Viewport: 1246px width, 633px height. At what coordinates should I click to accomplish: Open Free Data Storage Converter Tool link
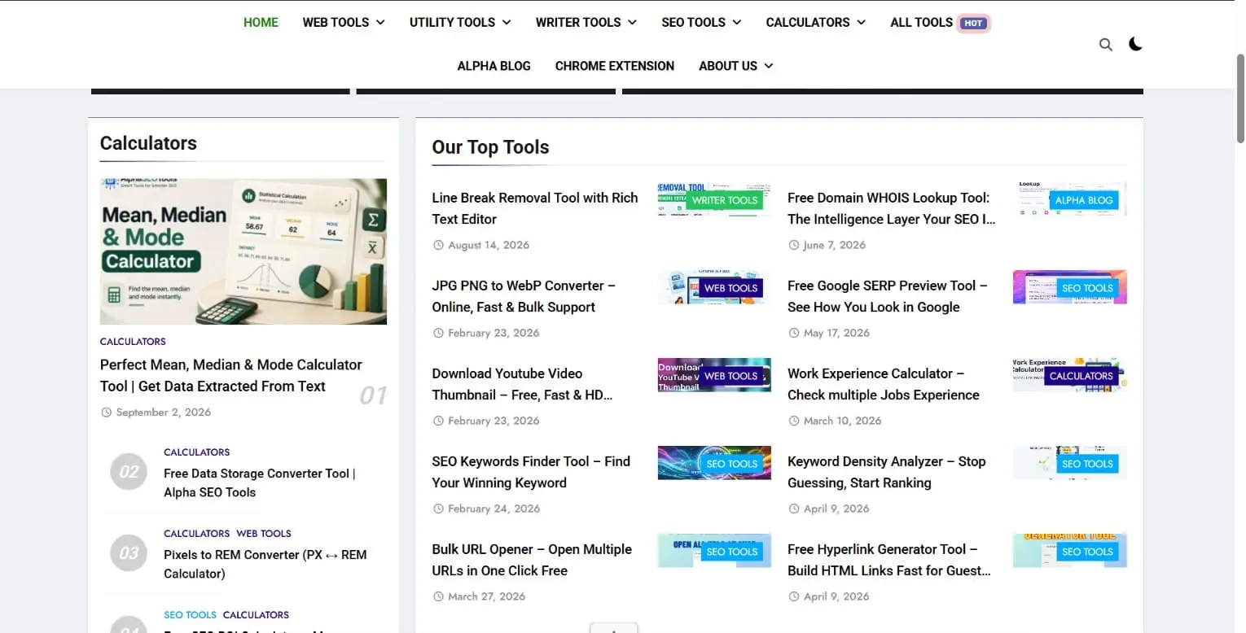point(260,482)
